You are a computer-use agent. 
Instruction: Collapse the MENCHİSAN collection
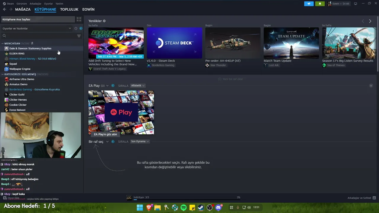pyautogui.click(x=2, y=43)
